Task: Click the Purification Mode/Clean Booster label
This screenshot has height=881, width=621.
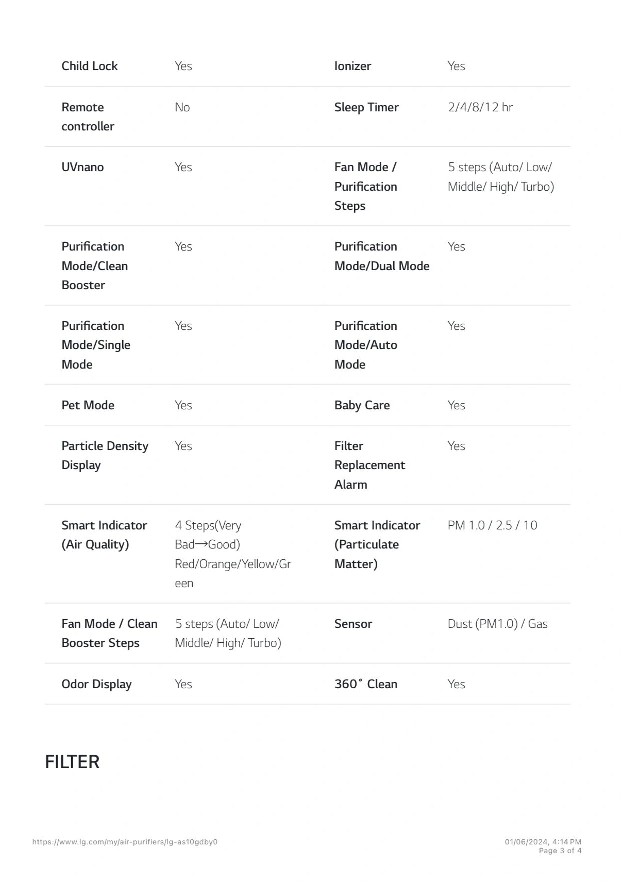Action: 94,266
